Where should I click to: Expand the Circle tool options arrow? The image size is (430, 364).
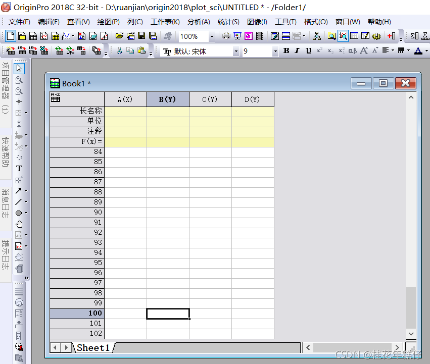(x=26, y=213)
